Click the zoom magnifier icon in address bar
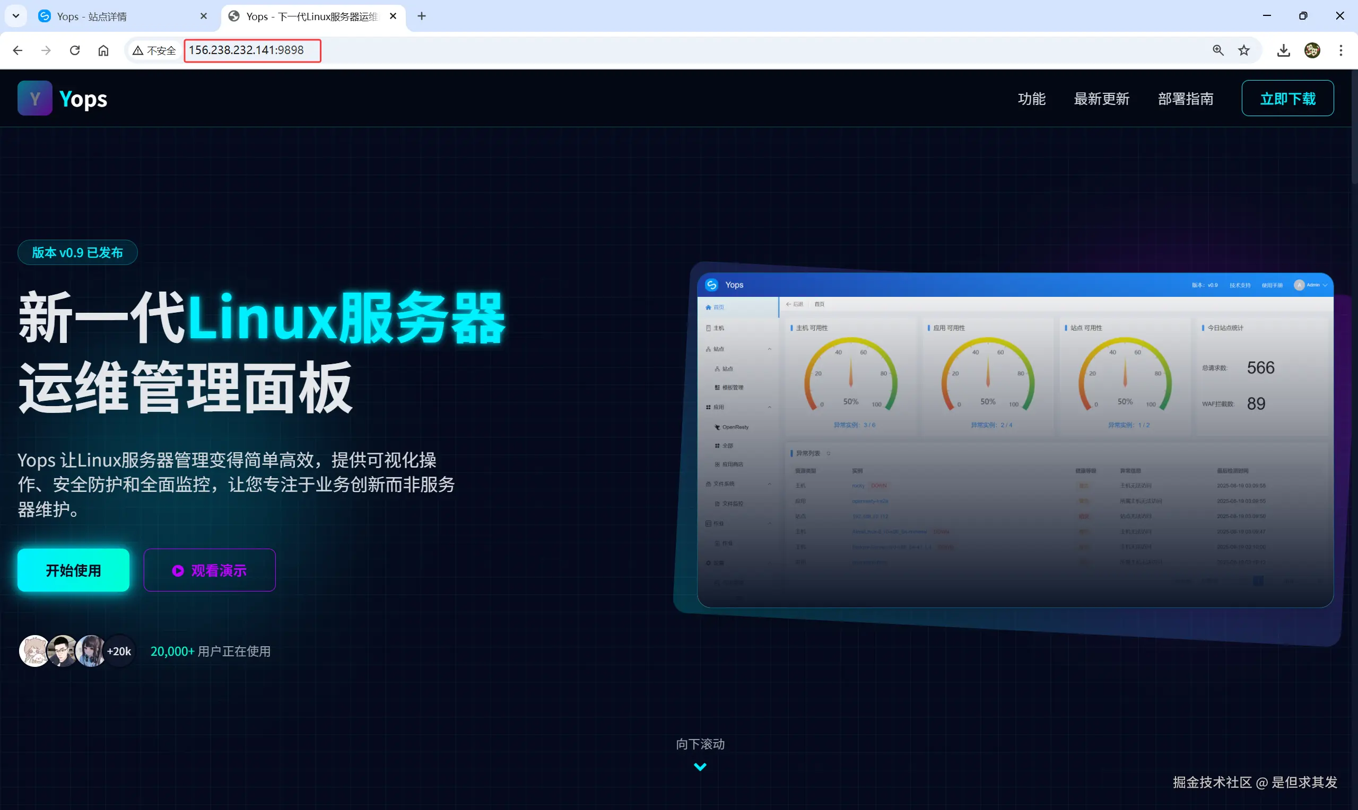1358x810 pixels. coord(1217,50)
